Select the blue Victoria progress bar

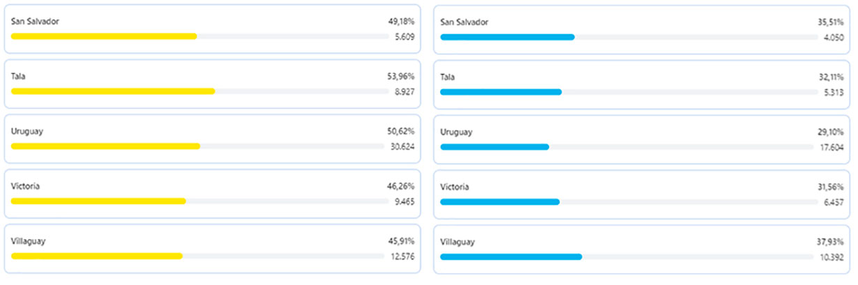tap(499, 201)
